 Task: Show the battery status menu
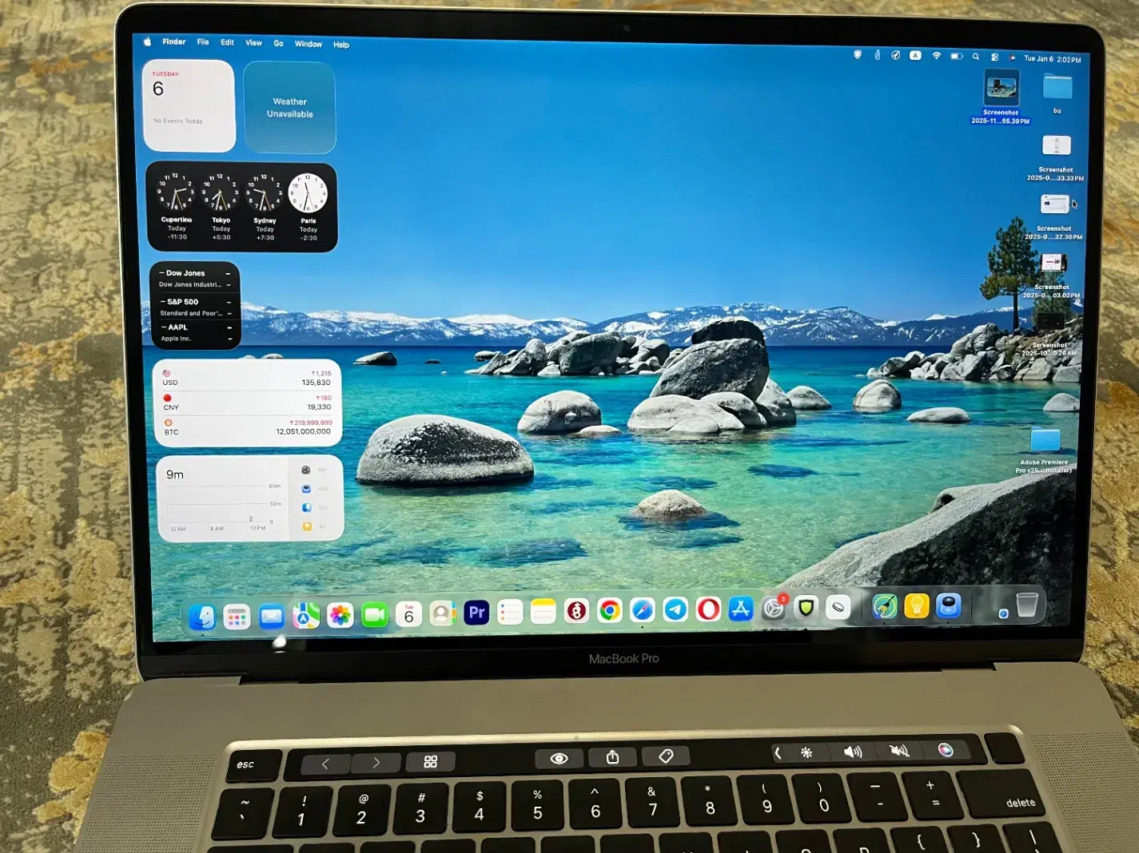pos(956,56)
